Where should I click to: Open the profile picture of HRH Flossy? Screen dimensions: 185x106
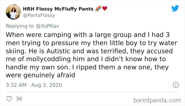coord(13,12)
